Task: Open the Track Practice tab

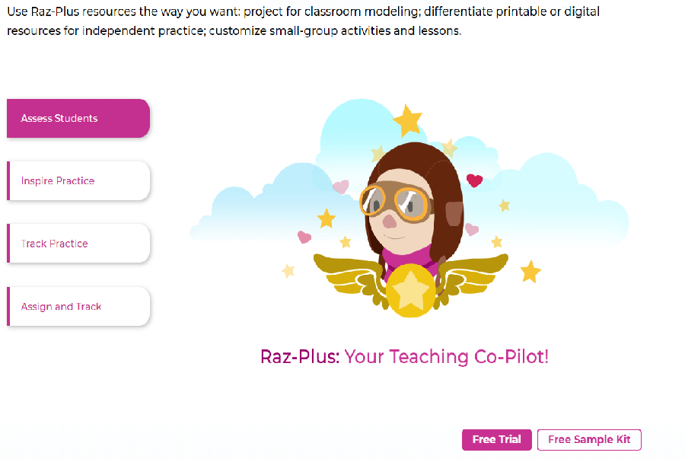Action: point(78,244)
